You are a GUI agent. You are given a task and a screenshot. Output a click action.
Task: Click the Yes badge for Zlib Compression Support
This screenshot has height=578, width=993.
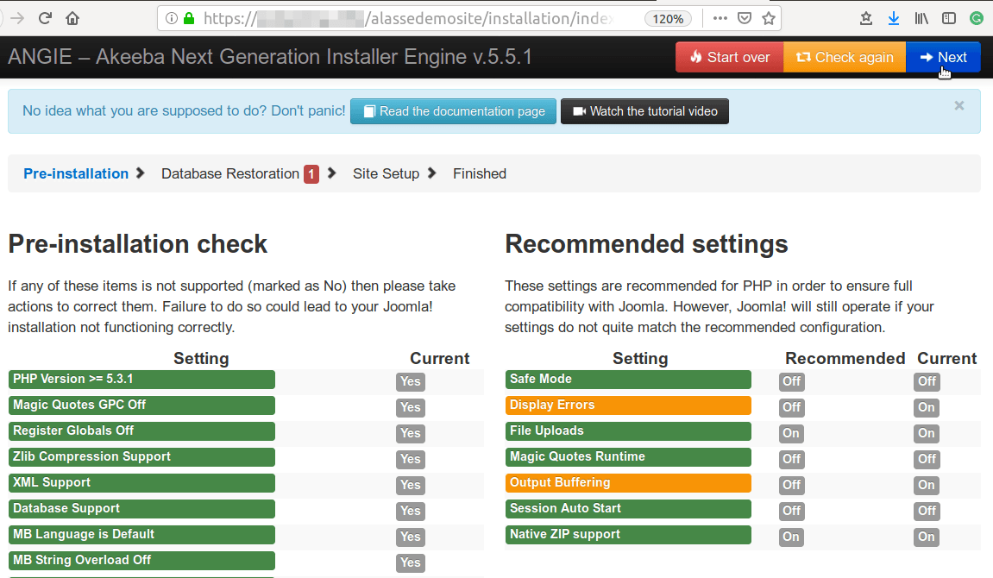click(x=411, y=460)
